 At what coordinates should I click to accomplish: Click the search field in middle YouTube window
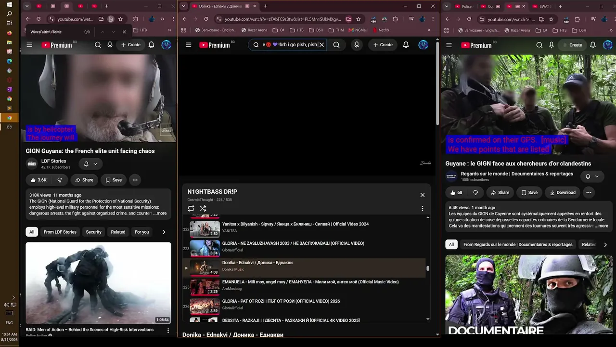tap(289, 45)
